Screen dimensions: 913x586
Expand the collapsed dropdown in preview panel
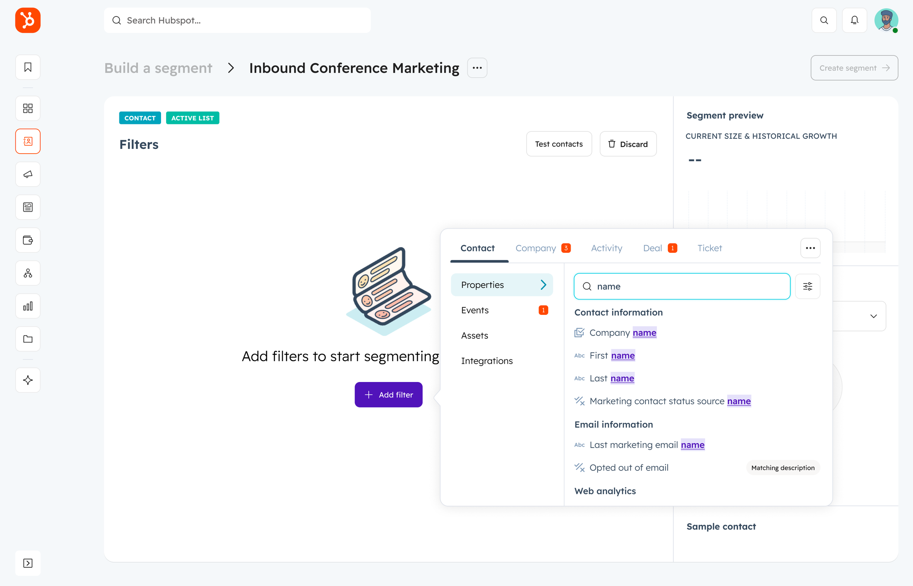(874, 316)
